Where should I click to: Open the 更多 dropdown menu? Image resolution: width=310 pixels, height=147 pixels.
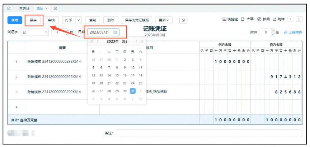164,20
